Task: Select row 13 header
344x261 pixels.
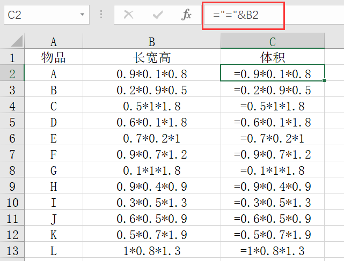Action: [x=12, y=250]
